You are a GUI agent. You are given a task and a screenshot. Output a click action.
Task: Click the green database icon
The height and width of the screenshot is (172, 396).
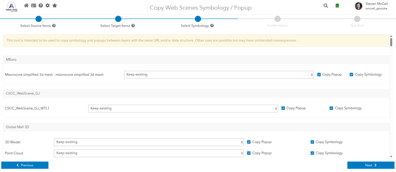(337, 6)
